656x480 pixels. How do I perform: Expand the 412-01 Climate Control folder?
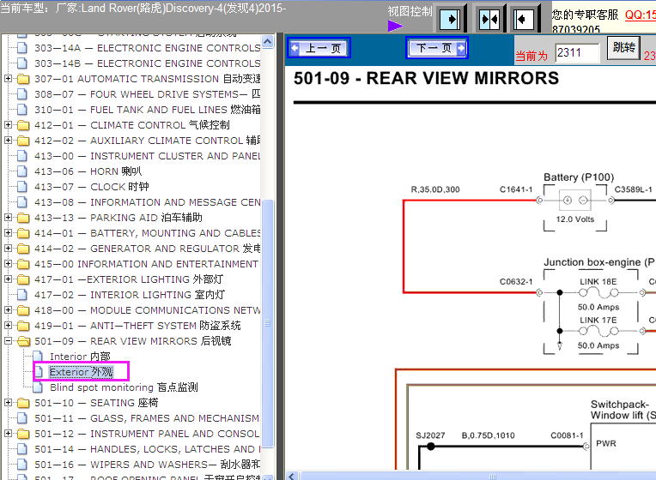tap(8, 125)
